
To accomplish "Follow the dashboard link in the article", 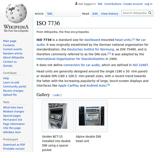I will [x=92, y=40].
